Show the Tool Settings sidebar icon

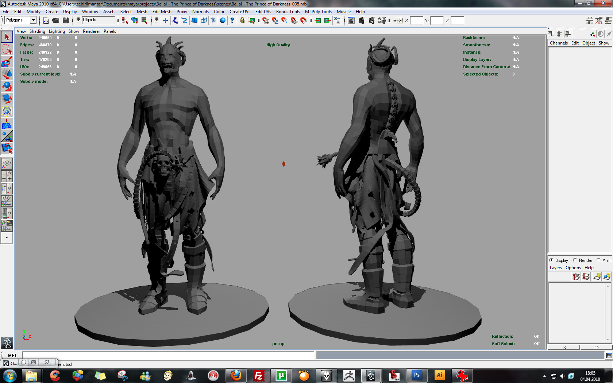[599, 21]
